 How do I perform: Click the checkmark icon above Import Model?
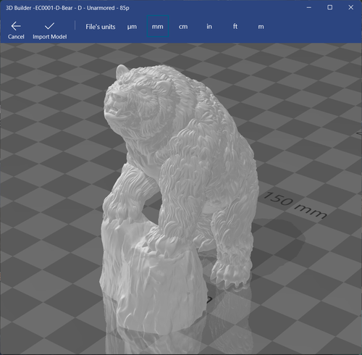(x=49, y=26)
